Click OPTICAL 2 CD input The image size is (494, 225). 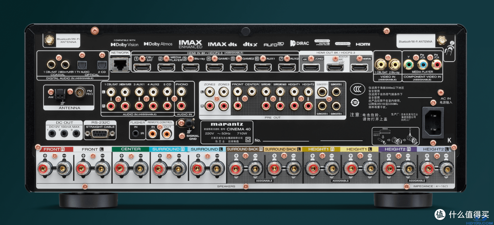102,65
